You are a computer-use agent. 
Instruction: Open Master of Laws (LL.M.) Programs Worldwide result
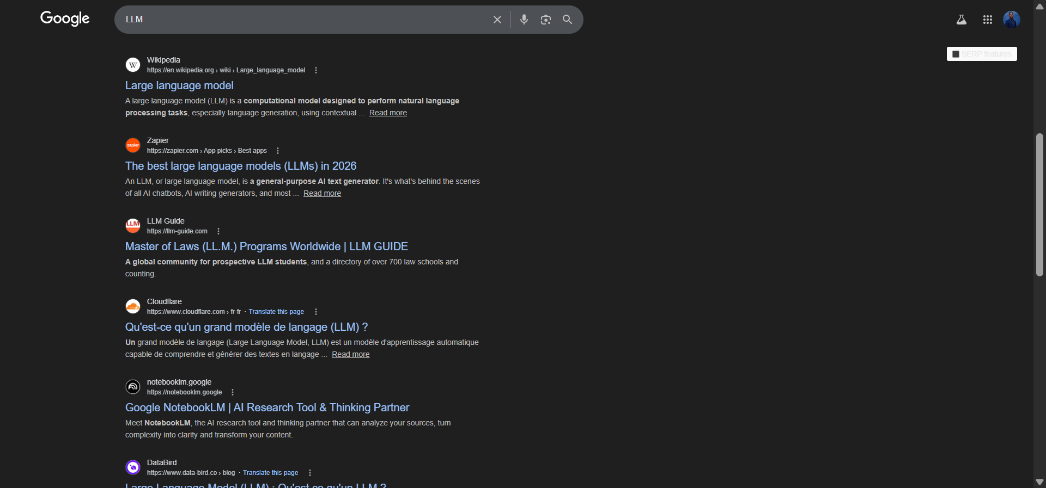[x=266, y=246]
